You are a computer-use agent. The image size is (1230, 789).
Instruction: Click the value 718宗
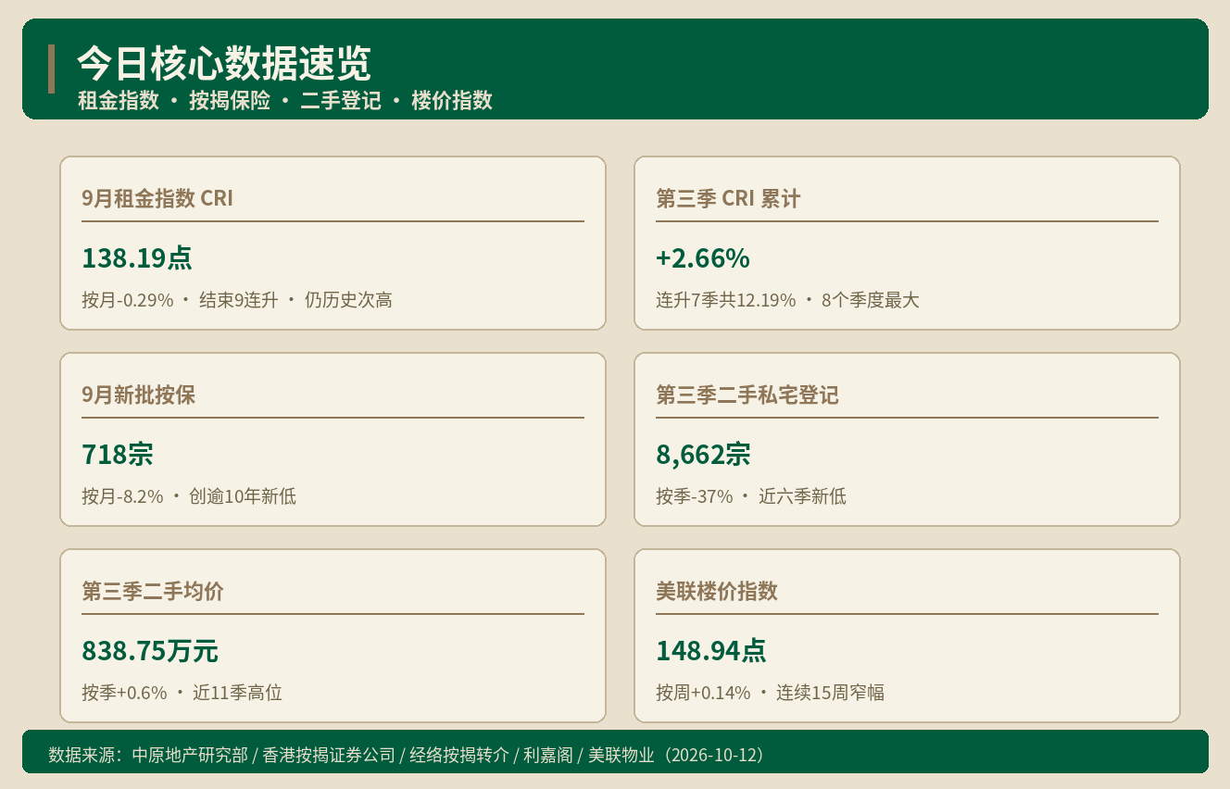[118, 455]
